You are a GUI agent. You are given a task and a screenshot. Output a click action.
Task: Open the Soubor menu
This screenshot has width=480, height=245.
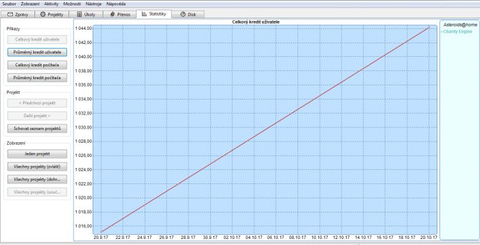point(9,4)
